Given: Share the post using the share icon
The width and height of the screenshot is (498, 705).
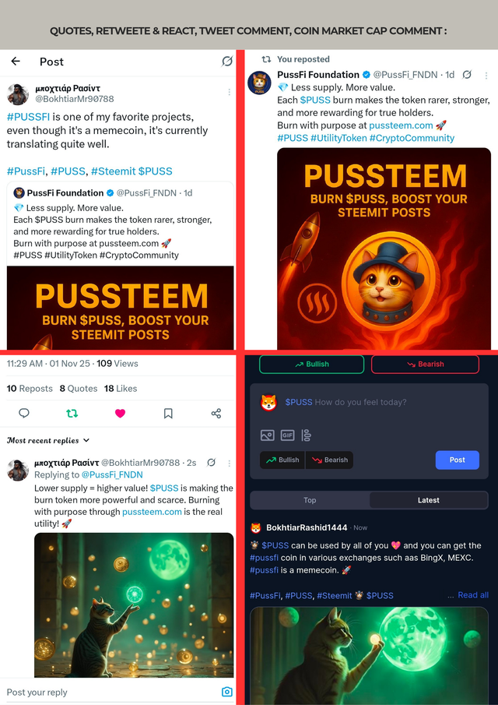Looking at the screenshot, I should (216, 413).
